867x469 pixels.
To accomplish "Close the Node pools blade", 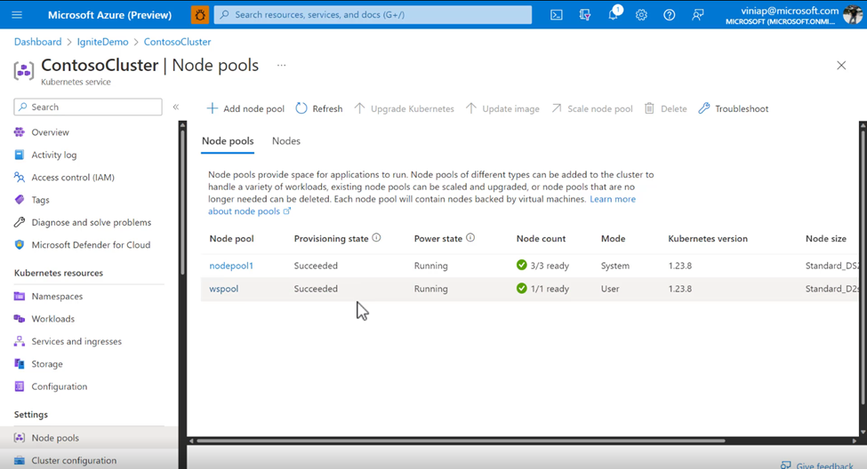I will [x=841, y=65].
